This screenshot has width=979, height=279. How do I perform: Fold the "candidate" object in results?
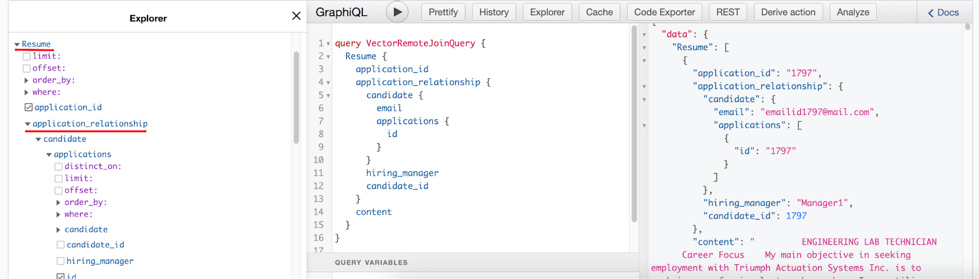tap(644, 100)
